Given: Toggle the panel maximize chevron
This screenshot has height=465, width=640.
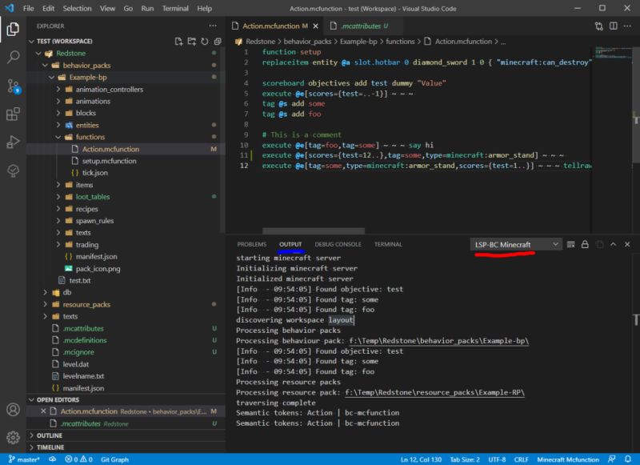Looking at the screenshot, I should pos(613,244).
